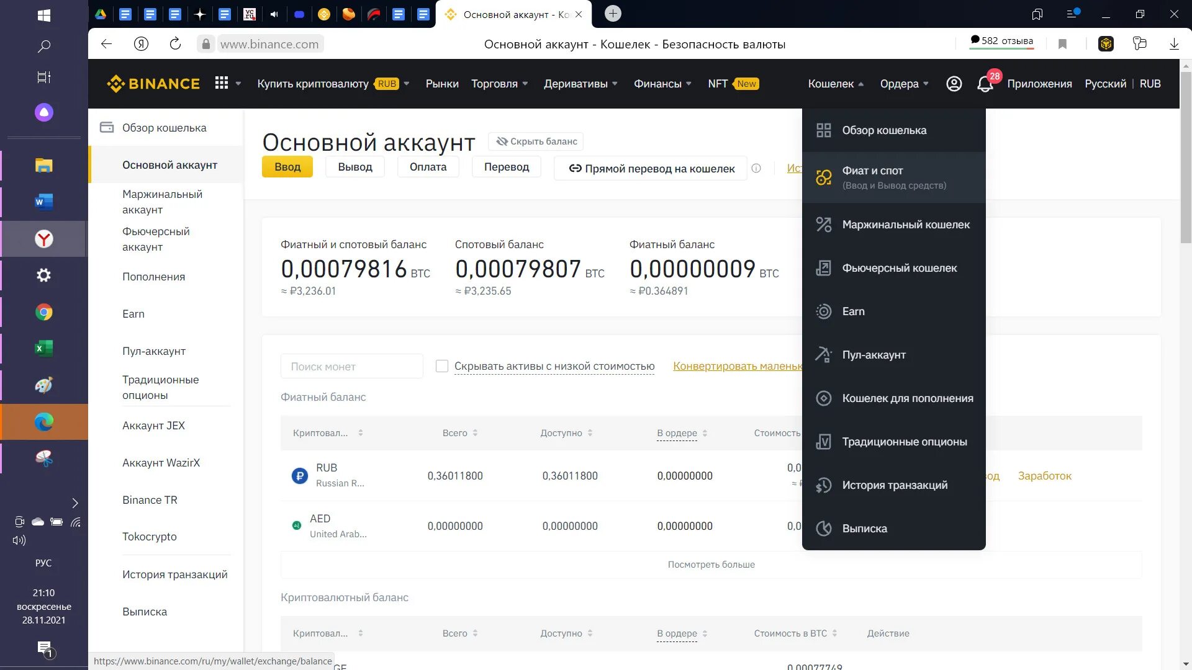Check hide low-value assets checkbox
Screen dimensions: 1192x670
click(x=442, y=367)
